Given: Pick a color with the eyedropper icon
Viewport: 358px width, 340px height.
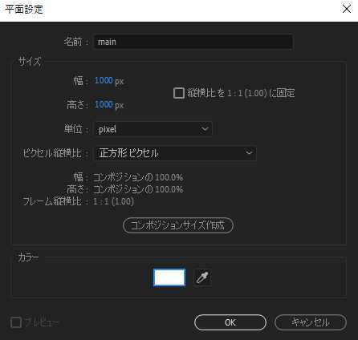Looking at the screenshot, I should coord(202,277).
